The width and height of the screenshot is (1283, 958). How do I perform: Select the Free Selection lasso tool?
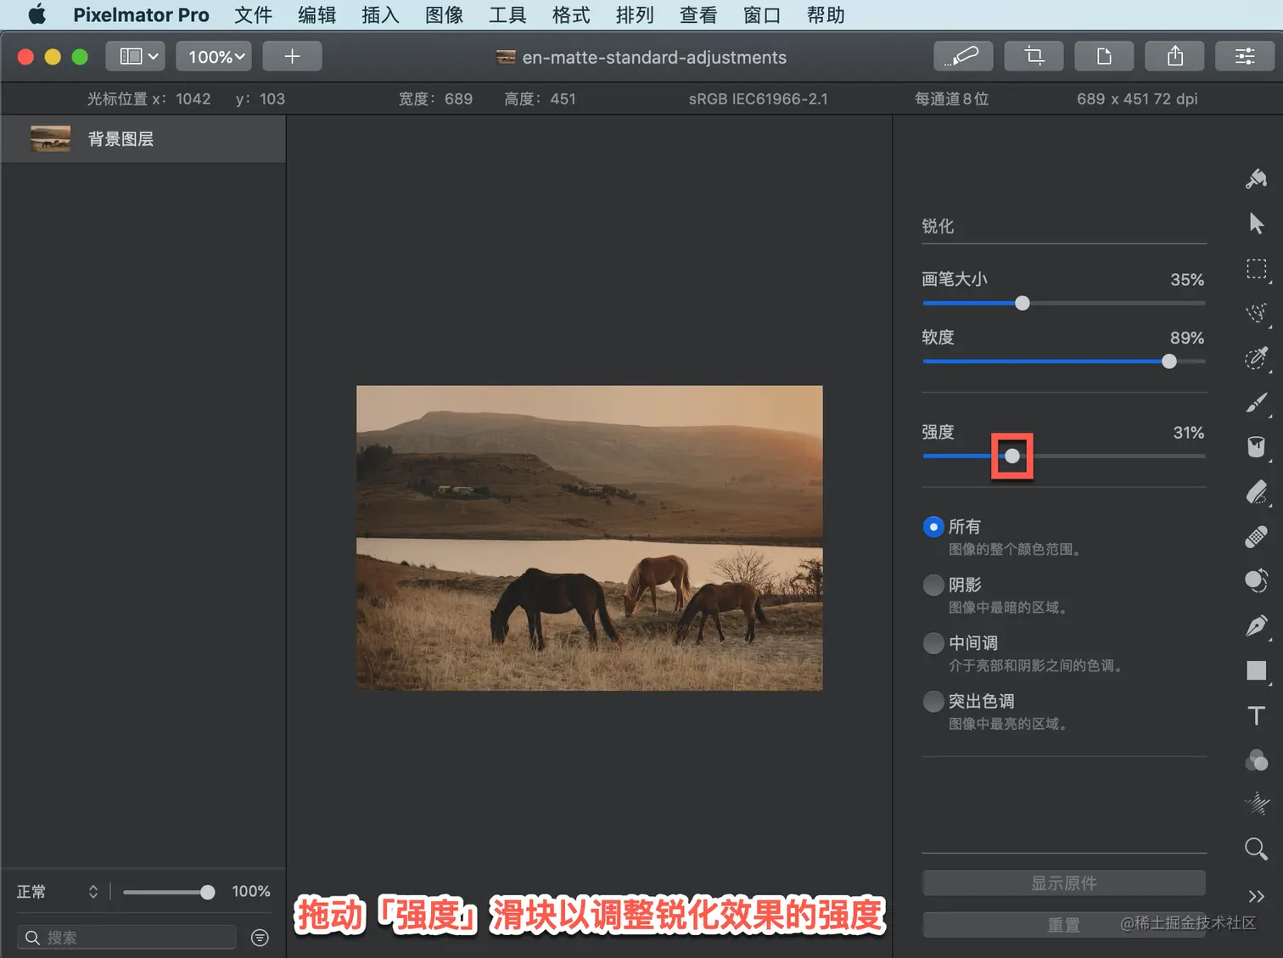[1257, 313]
